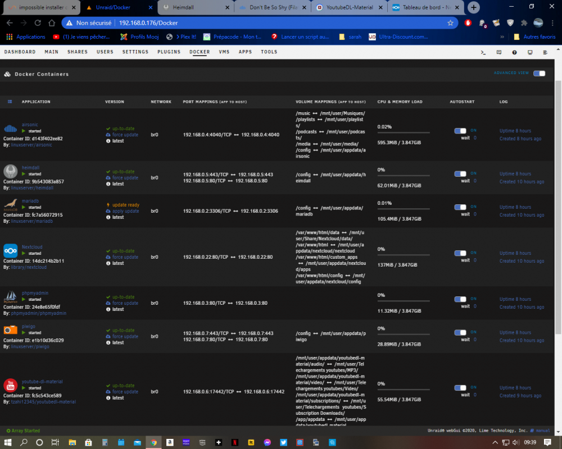This screenshot has width=562, height=449.
Task: Toggle autostart for youtube-dl-material
Action: [460, 388]
